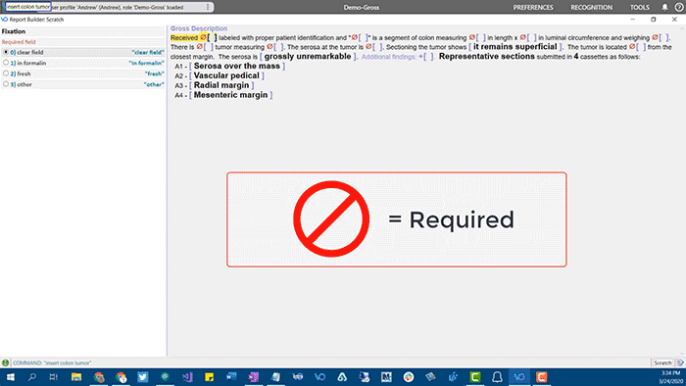Select the 'fresh' radio option
Screen dimensions: 686x386
point(6,73)
